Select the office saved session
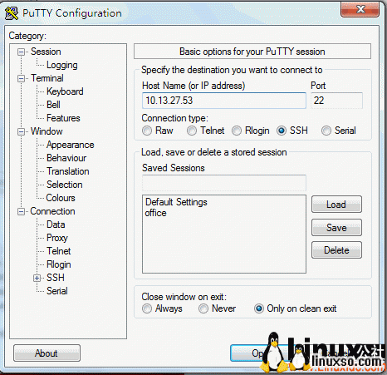Image resolution: width=387 pixels, height=375 pixels. click(155, 213)
